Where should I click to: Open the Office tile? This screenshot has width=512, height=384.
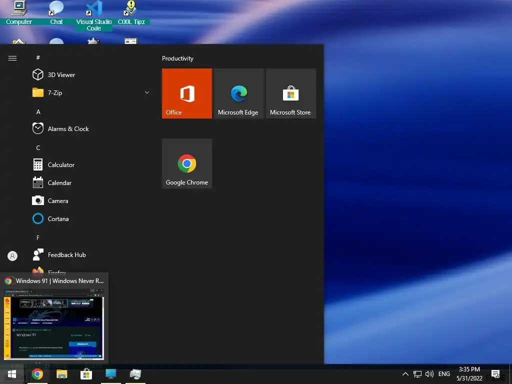(x=187, y=93)
